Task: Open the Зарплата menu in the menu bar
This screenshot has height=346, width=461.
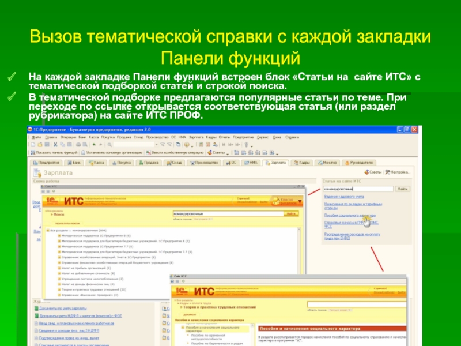Action: 196,137
